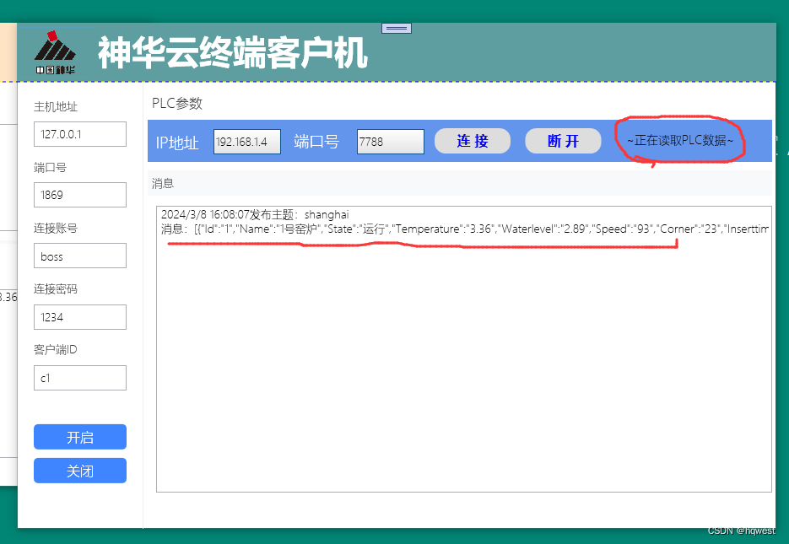The height and width of the screenshot is (544, 789).
Task: Focus the 连接密码 field containing 1234
Action: 80,317
